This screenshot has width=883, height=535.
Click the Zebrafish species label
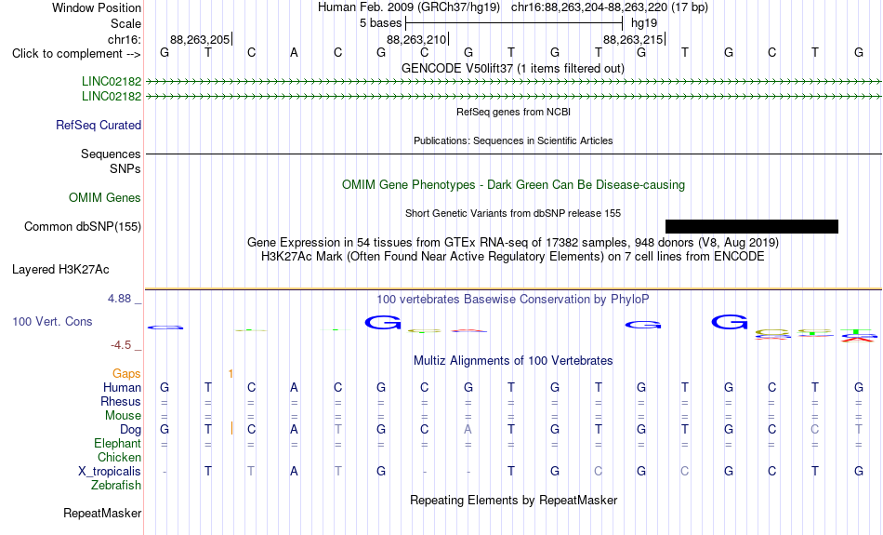click(116, 485)
